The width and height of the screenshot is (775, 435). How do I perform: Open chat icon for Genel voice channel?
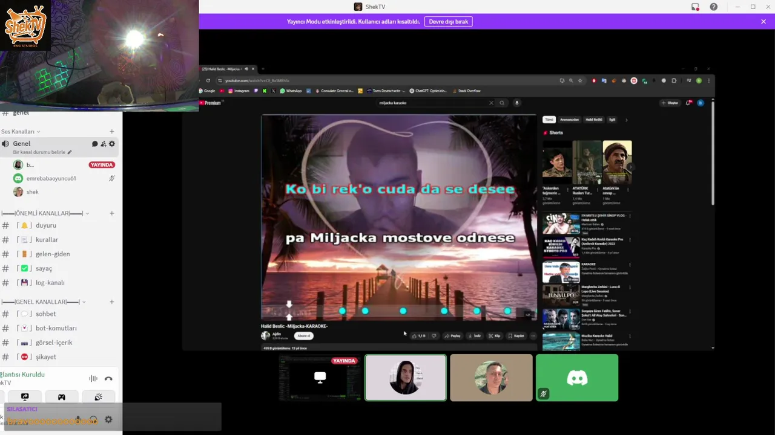94,144
